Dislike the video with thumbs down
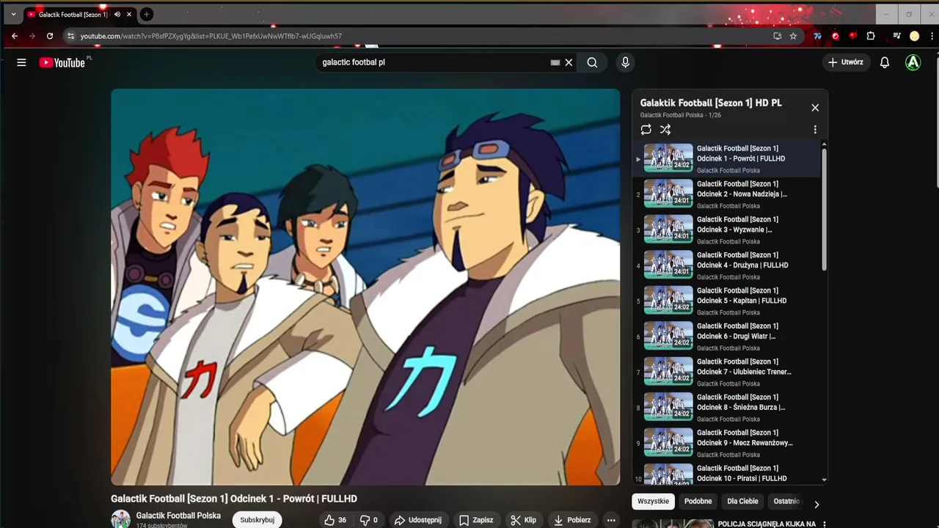 369,520
